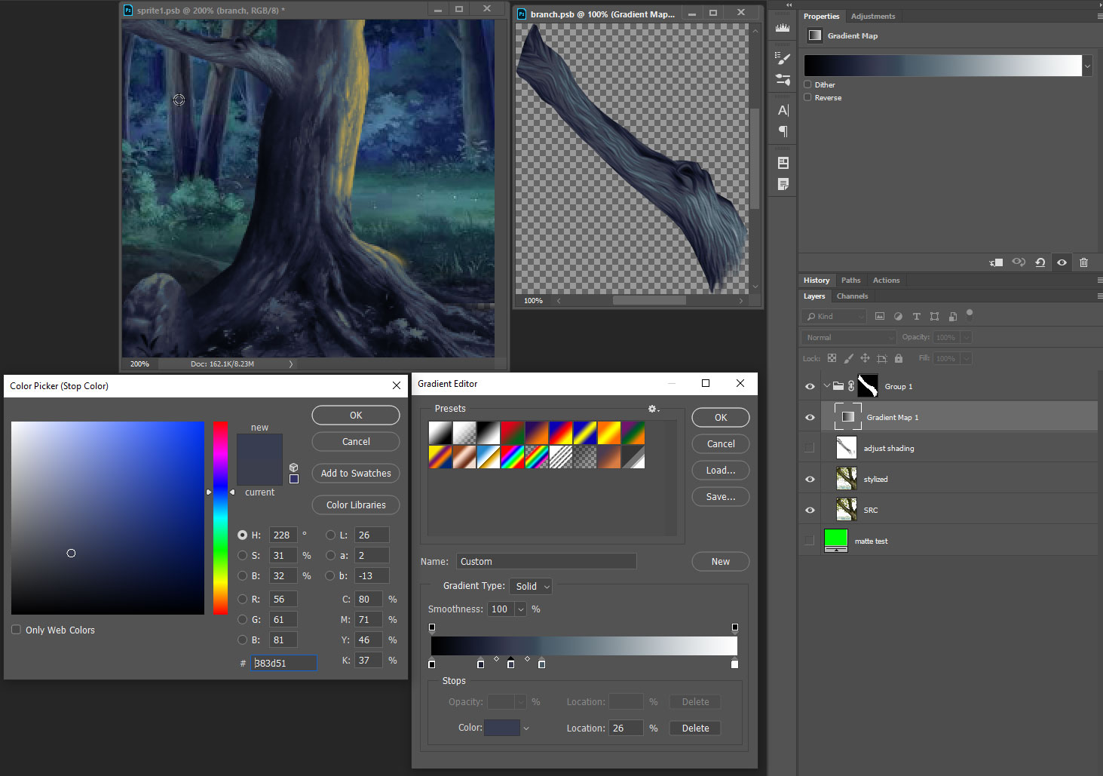1103x776 pixels.
Task: Switch to the Channels tab
Action: click(x=852, y=296)
